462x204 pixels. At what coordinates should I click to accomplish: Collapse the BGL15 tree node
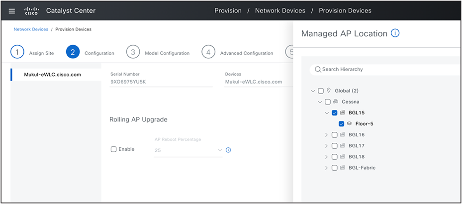326,113
